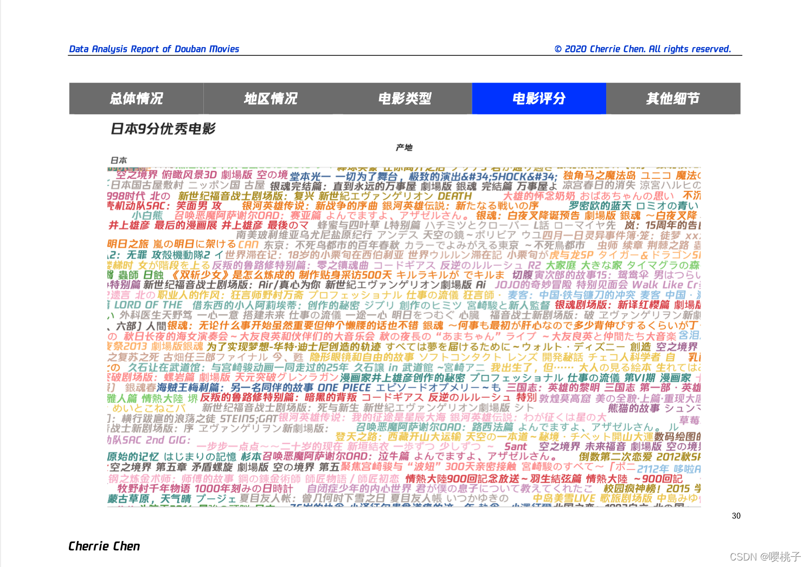
Task: Click word cloud entry 漫画家井上雄彦创作的秘密
Action: 402,377
